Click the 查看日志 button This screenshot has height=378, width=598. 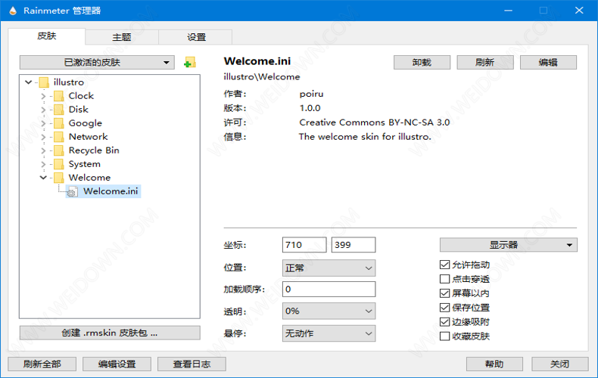coord(192,364)
